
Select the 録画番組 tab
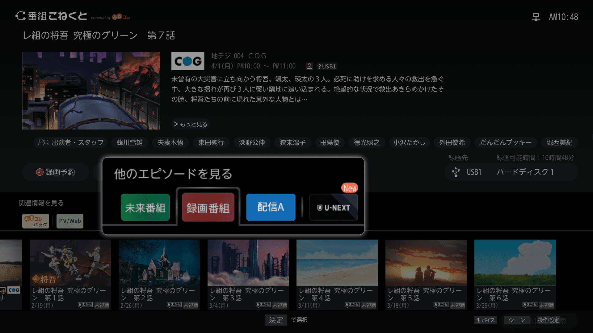point(208,208)
